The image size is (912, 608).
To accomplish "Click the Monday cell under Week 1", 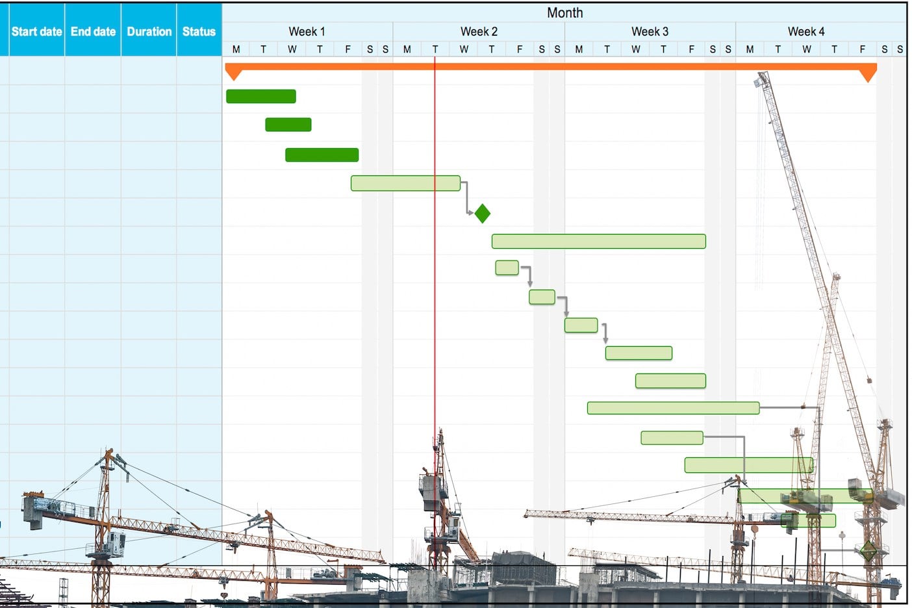I will (236, 49).
